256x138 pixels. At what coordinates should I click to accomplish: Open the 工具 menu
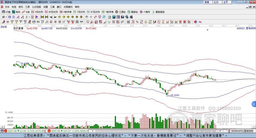click(52, 7)
